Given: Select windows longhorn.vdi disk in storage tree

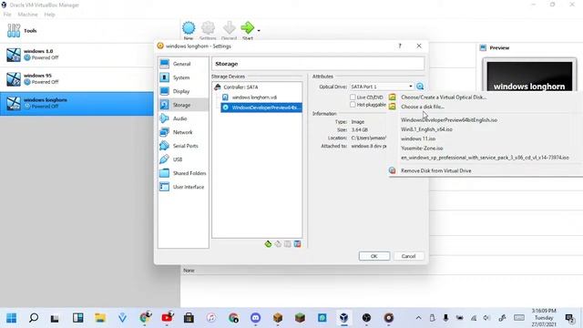Looking at the screenshot, I should [x=254, y=97].
